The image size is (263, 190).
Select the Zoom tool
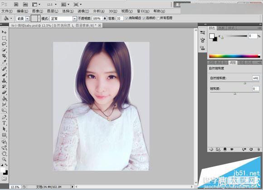(4, 159)
